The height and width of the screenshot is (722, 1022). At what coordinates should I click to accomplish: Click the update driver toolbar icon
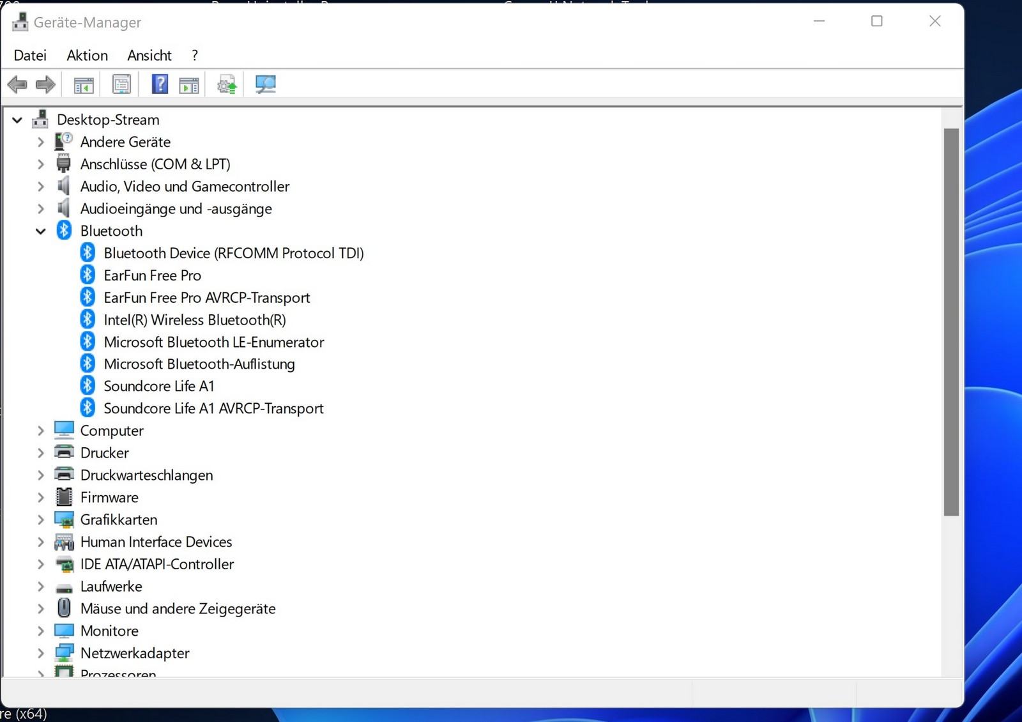click(x=227, y=84)
